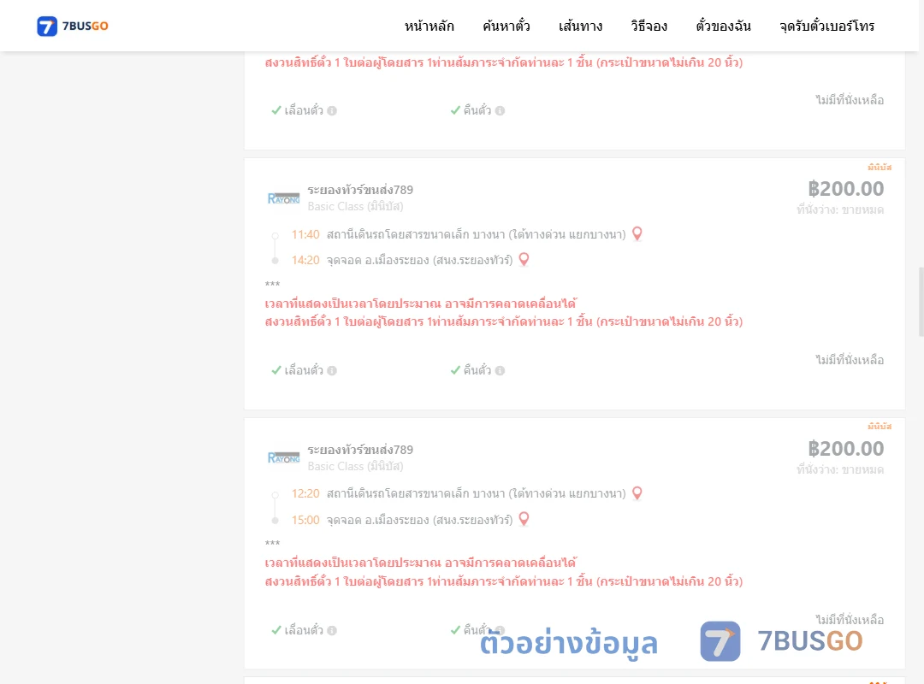Click ระยองทัวร์ขนส่ง789 name in 12:20 trip
924x684 pixels.
360,450
